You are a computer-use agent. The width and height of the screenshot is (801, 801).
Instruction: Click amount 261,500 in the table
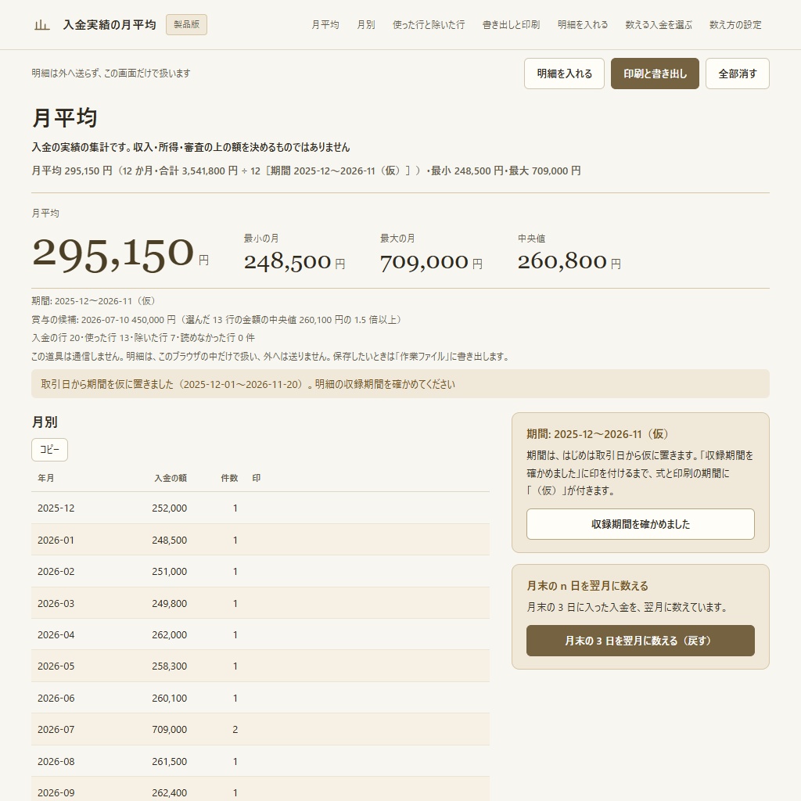[169, 761]
